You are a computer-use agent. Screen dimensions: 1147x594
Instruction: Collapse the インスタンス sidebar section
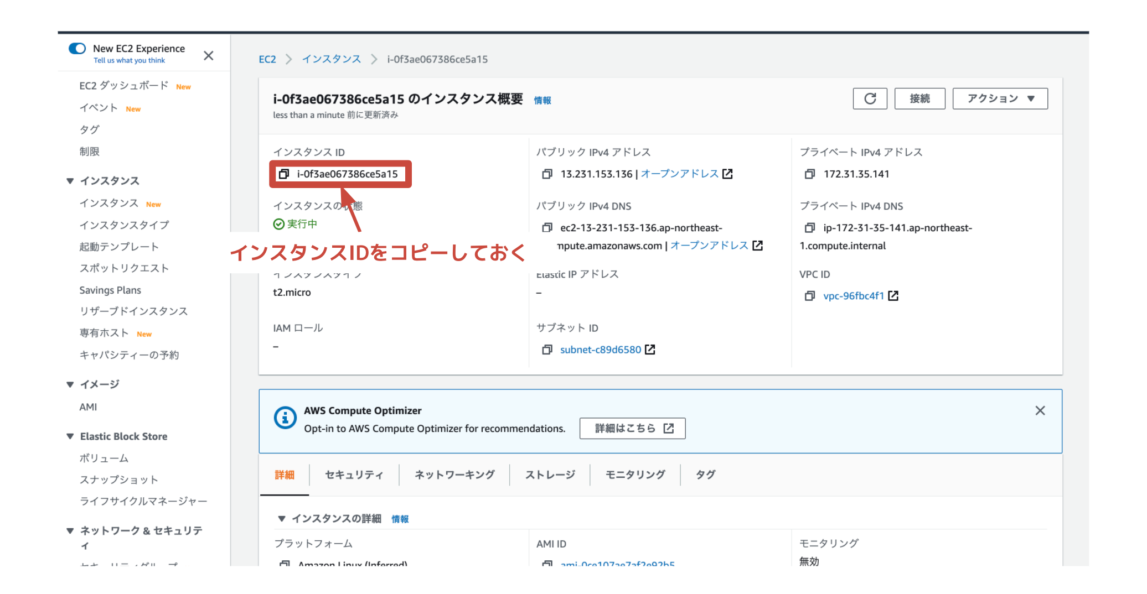[70, 181]
